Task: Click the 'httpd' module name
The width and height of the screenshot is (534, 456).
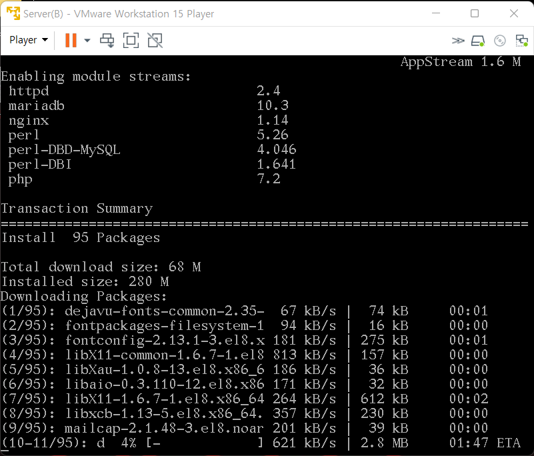Action: (x=29, y=91)
